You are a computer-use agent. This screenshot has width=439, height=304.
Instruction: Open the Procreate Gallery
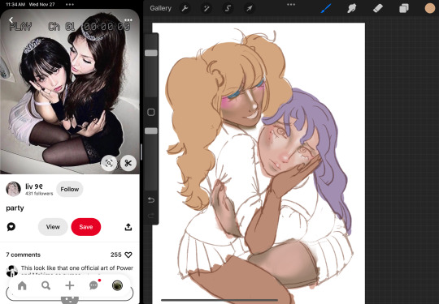pos(160,8)
